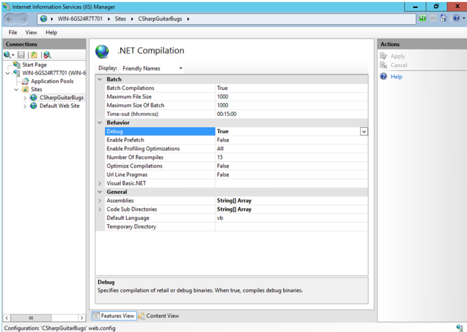The image size is (467, 332).
Task: Expand the Assemblies property row
Action: (x=100, y=201)
